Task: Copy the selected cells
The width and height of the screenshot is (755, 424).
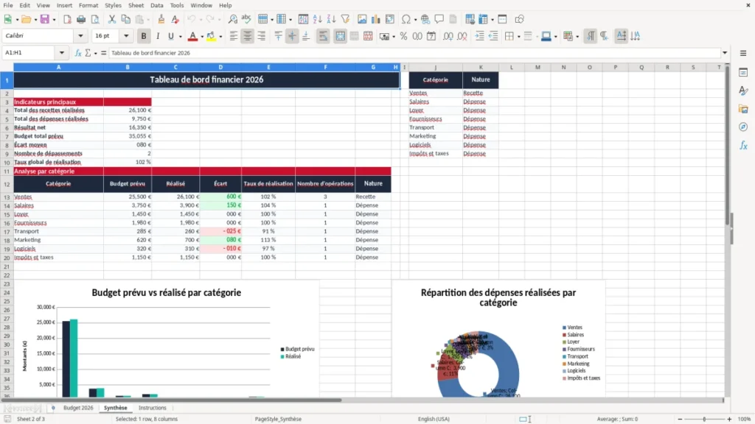Action: pos(125,19)
